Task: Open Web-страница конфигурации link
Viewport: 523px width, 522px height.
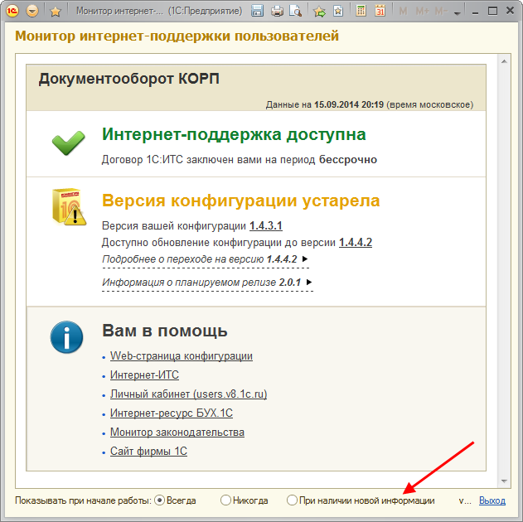Action: tap(182, 356)
